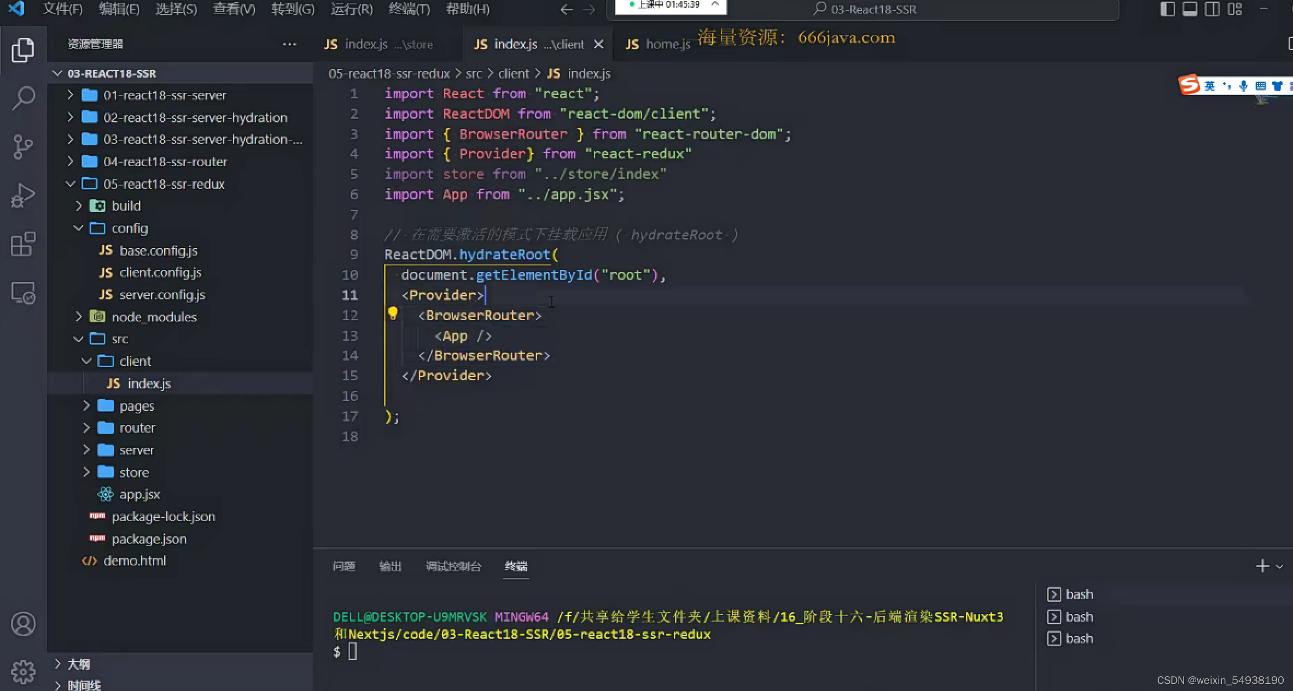Select the third bash terminal
Viewport: 1293px width, 691px height.
pyautogui.click(x=1070, y=639)
